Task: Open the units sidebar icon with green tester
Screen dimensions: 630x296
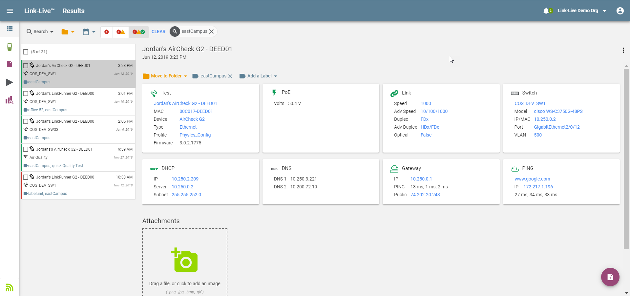Action: tap(10, 47)
